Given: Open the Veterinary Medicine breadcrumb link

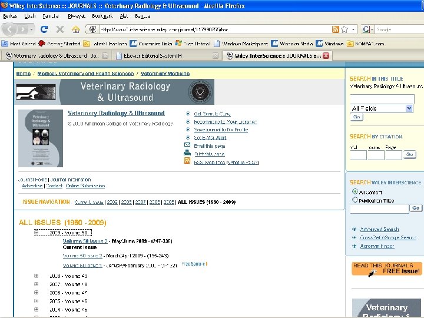Looking at the screenshot, I should [165, 74].
